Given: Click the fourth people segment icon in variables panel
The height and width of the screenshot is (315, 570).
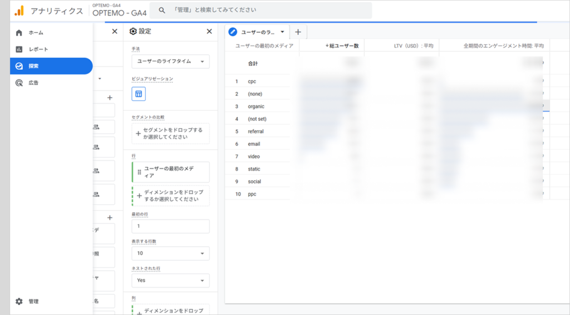Looking at the screenshot, I should tap(96, 194).
